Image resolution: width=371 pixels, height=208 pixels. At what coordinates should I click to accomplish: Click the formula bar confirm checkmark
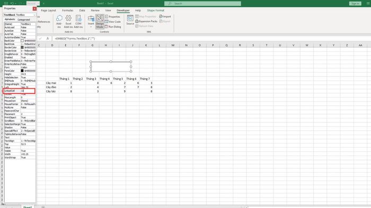click(x=40, y=39)
